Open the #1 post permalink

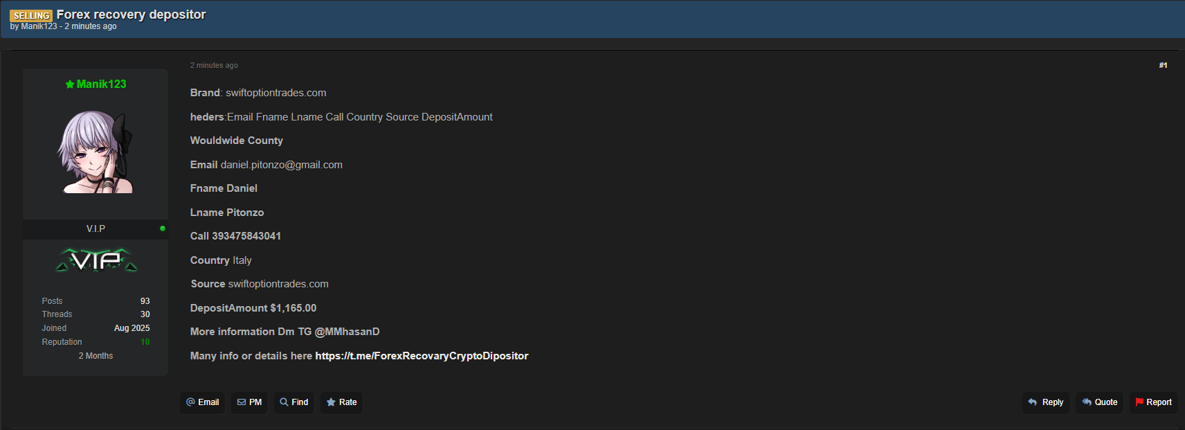[1163, 65]
